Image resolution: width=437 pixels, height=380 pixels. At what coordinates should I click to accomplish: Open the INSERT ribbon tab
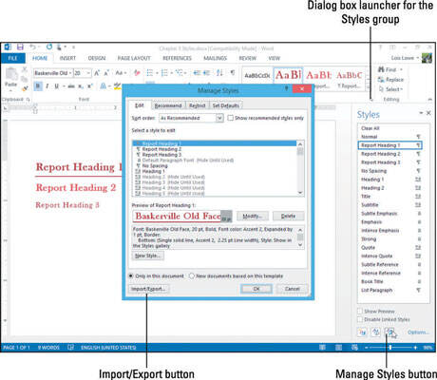click(x=67, y=58)
